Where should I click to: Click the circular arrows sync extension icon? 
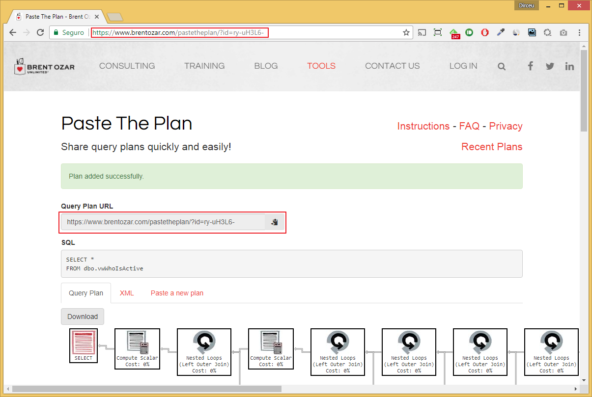point(548,33)
